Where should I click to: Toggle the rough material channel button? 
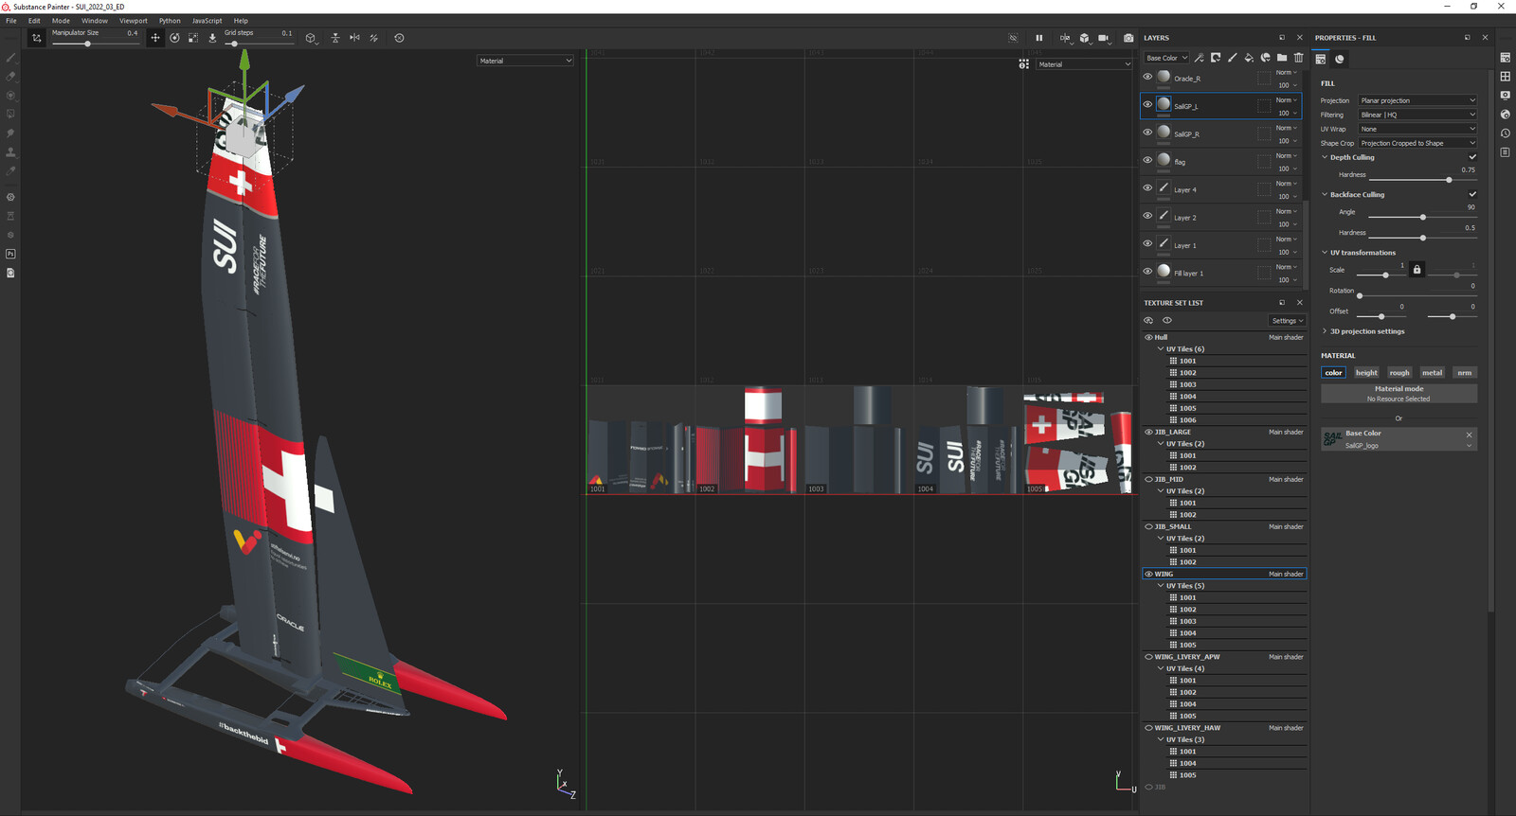1399,373
